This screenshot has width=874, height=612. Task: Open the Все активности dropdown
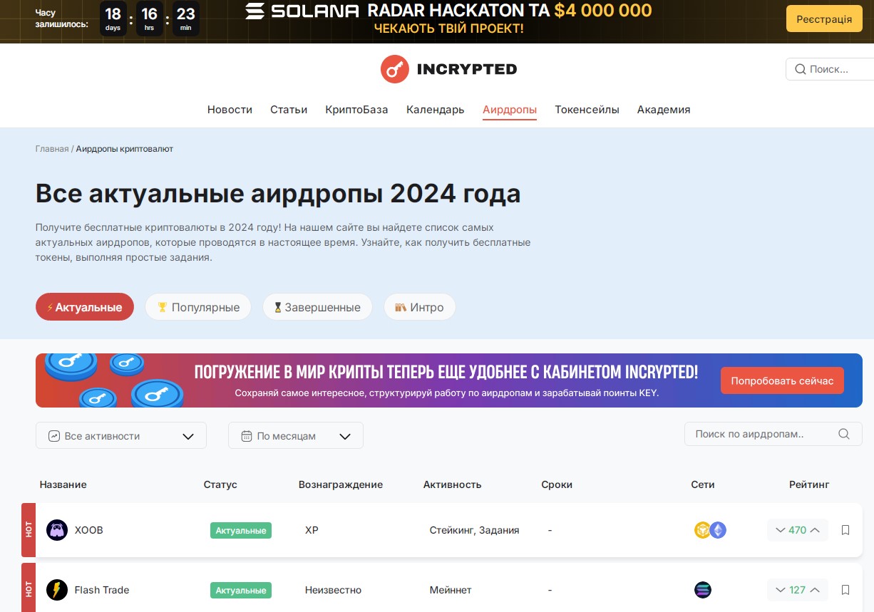point(121,435)
